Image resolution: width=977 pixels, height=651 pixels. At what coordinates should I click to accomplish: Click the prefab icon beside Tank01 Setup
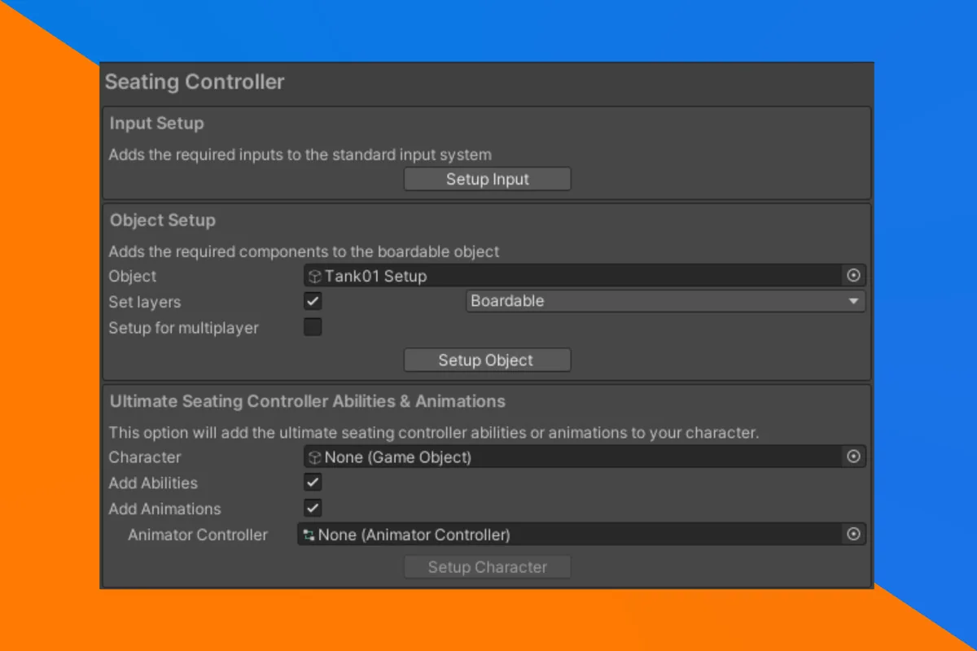click(313, 276)
